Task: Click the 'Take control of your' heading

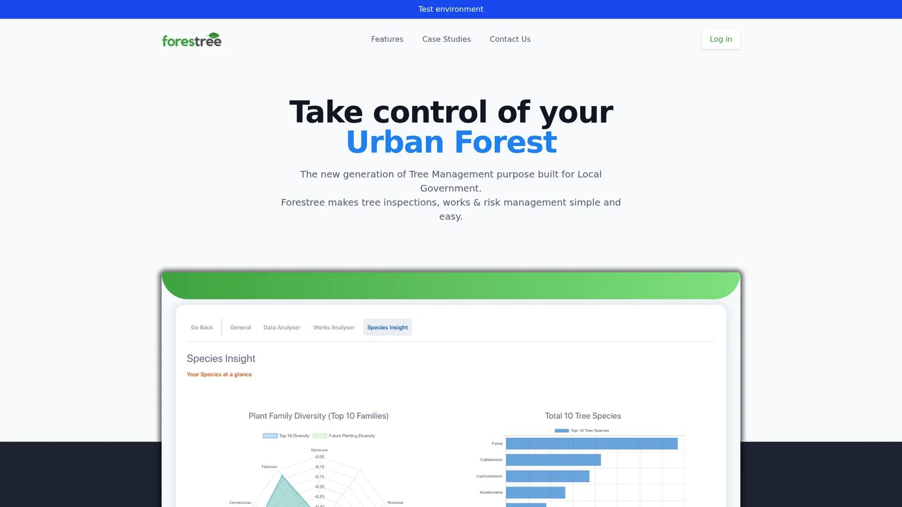Action: coord(451,112)
